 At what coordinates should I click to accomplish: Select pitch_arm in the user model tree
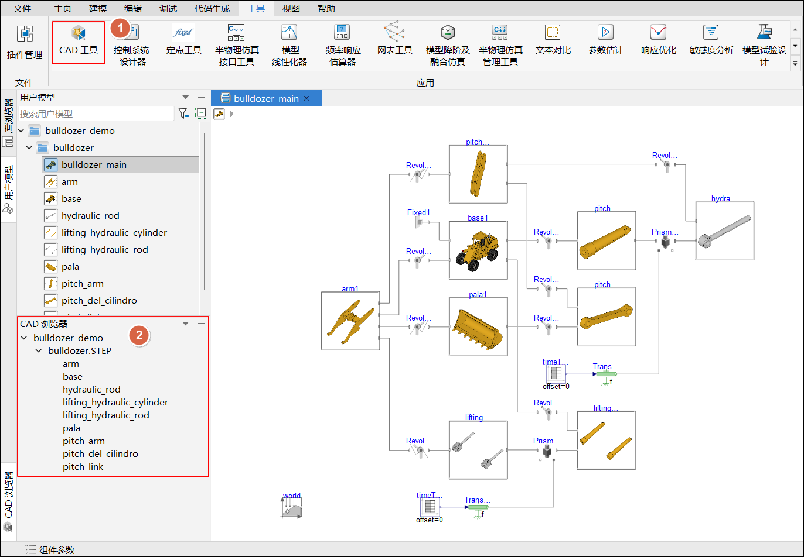pos(82,284)
